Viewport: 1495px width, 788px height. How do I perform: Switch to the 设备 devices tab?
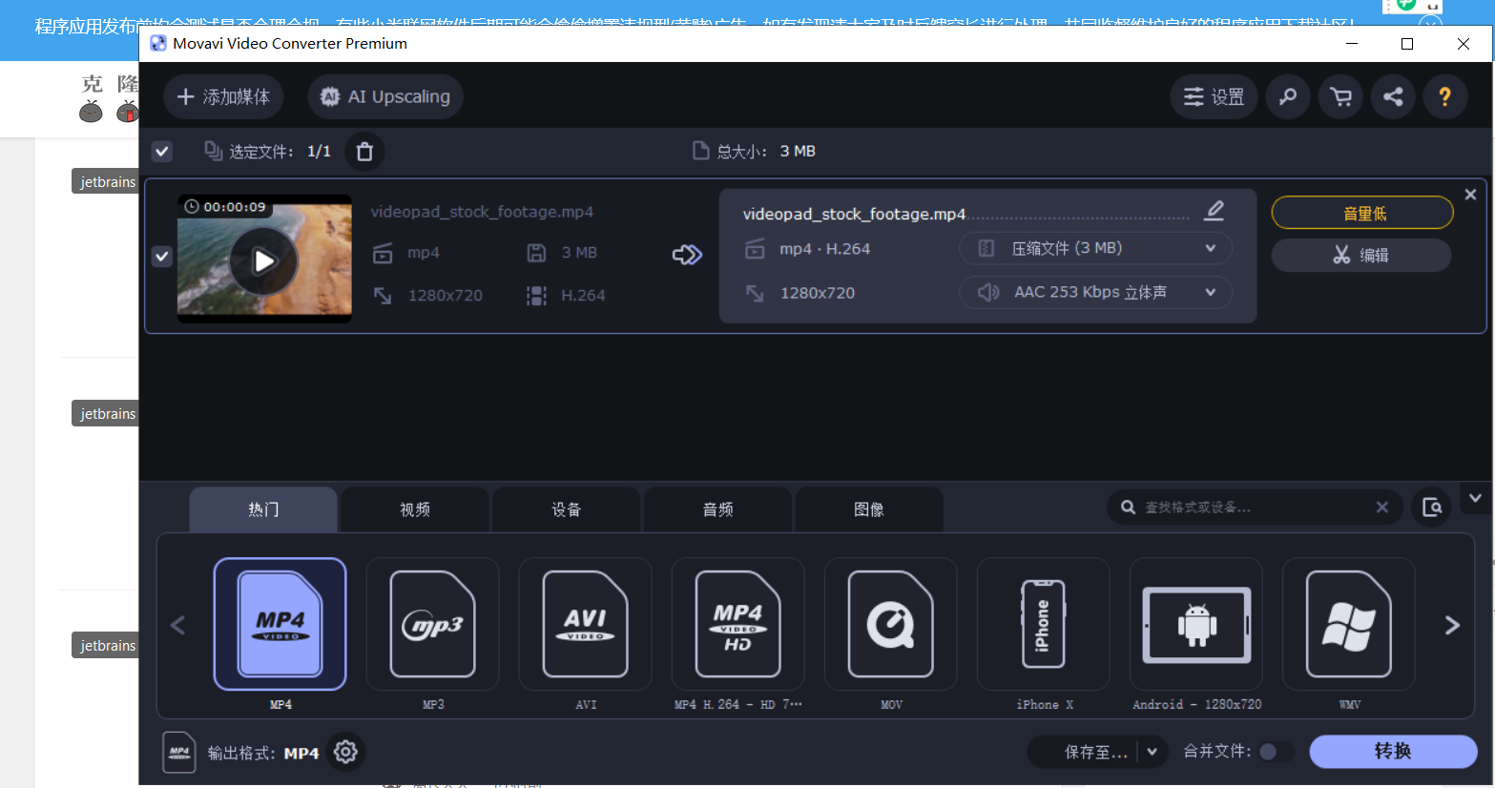(566, 509)
